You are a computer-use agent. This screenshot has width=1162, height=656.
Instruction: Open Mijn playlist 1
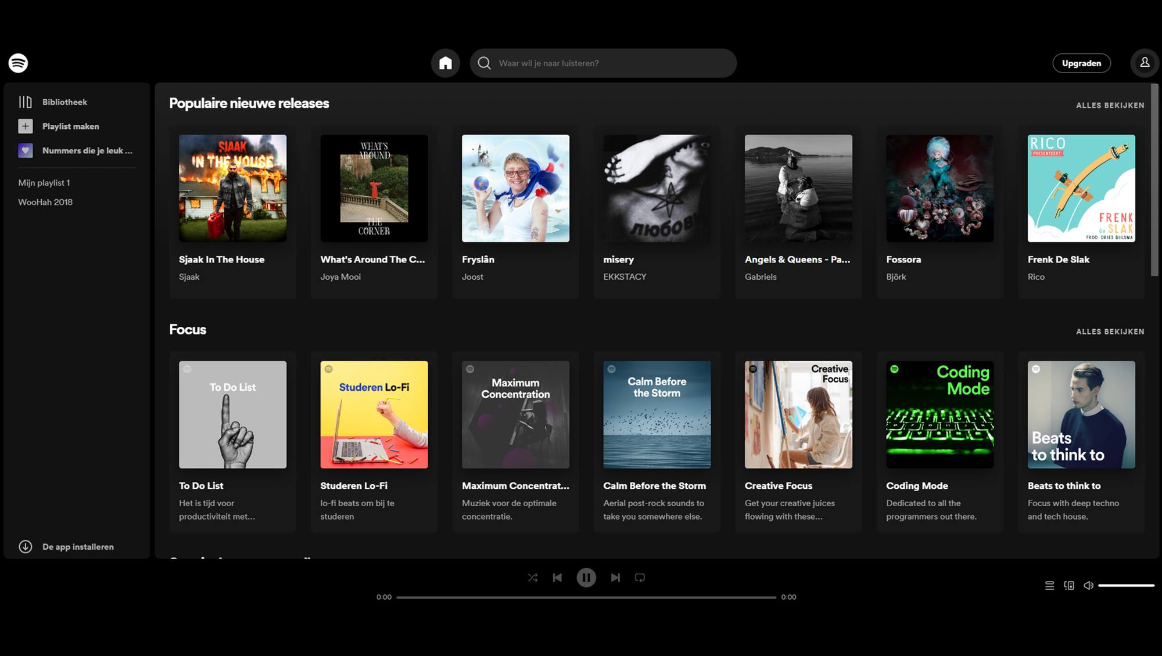point(44,182)
